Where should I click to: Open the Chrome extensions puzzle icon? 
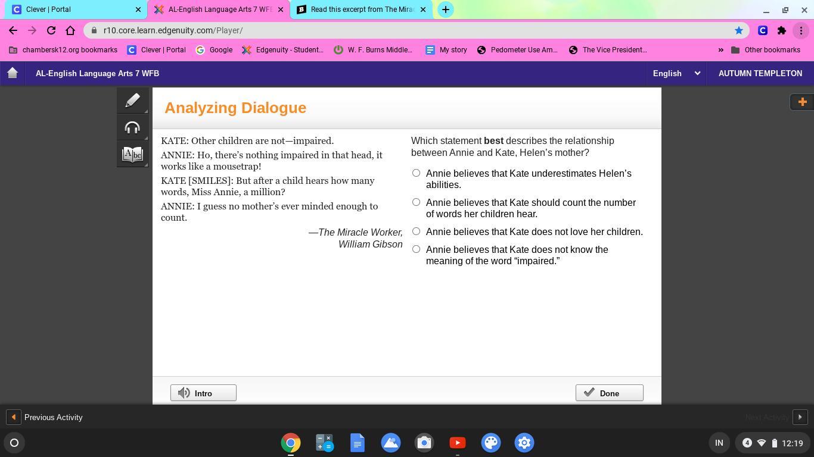[782, 30]
